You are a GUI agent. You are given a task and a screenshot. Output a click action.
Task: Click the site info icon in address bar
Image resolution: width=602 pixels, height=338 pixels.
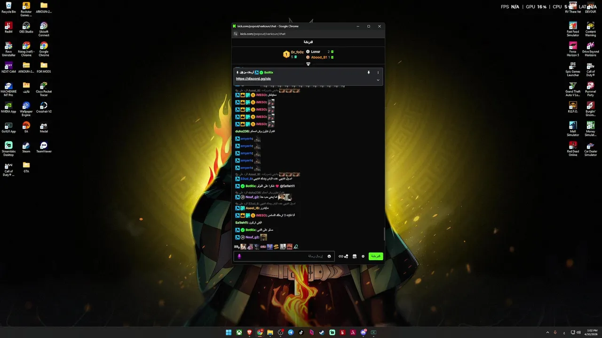tap(236, 34)
